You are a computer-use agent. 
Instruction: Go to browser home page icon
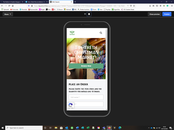13,6
